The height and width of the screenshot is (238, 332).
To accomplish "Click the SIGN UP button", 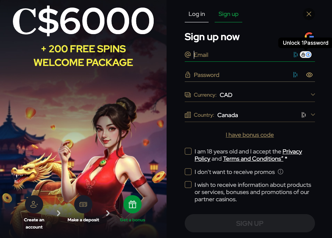I will [250, 223].
